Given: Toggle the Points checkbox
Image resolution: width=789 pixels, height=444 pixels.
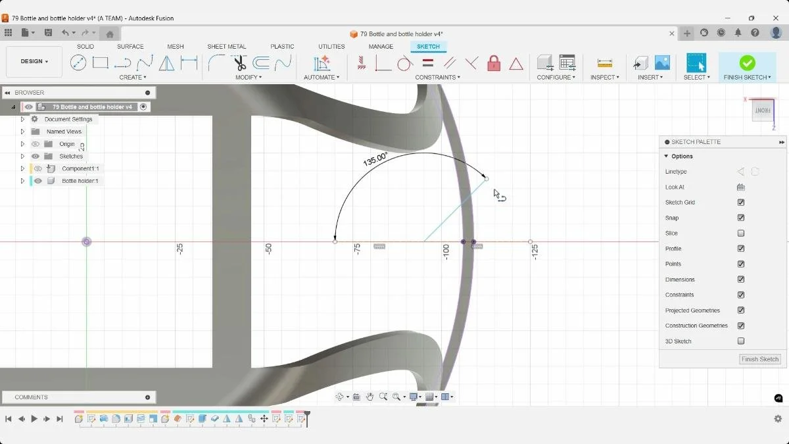Looking at the screenshot, I should point(741,264).
